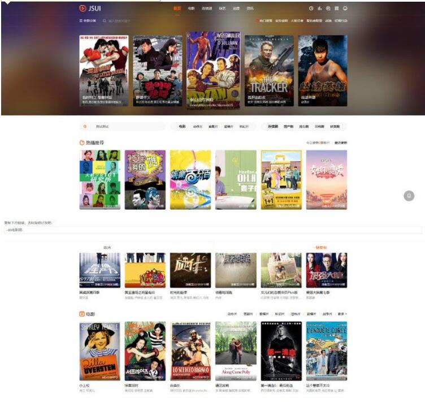This screenshot has width=425, height=402.
Task: Click the grid apps icon in header
Action: pos(337,8)
